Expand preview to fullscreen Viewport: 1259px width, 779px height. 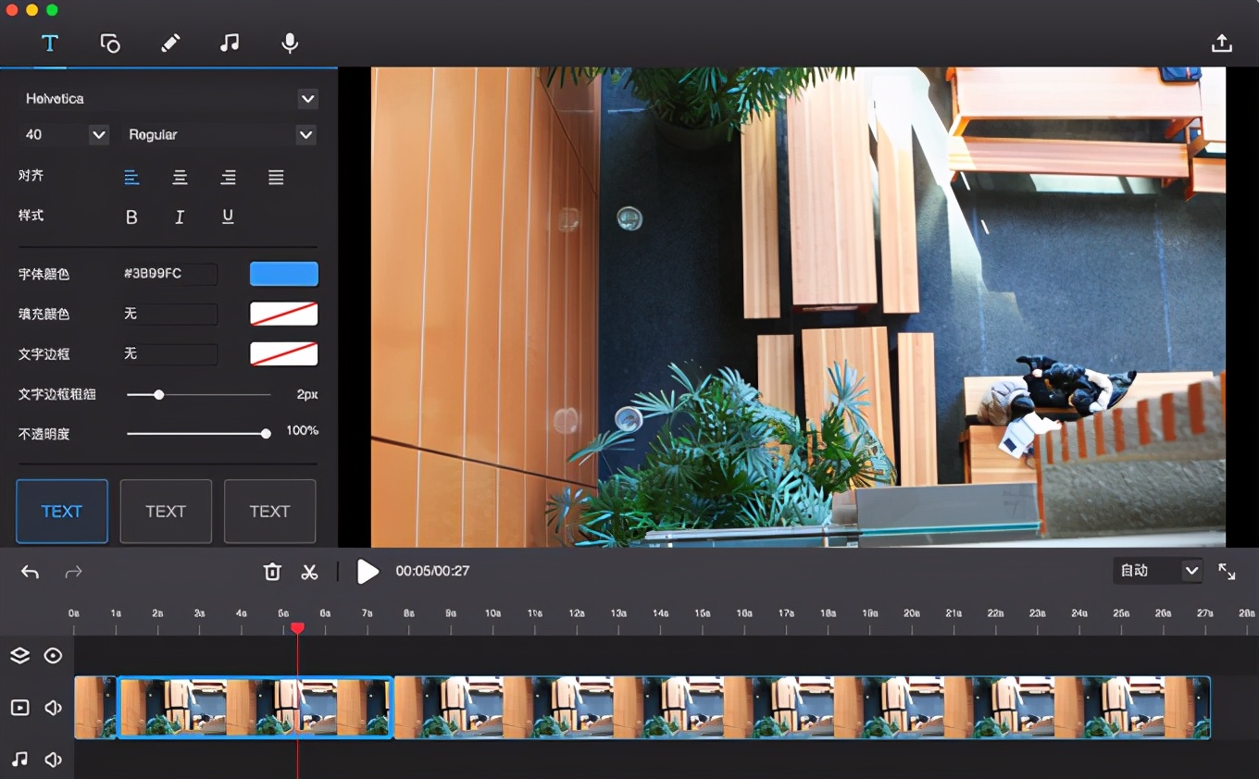(1227, 572)
